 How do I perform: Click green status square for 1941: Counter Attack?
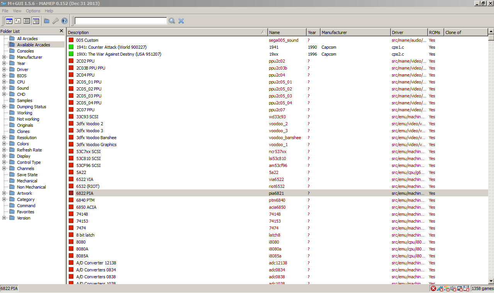point(71,47)
